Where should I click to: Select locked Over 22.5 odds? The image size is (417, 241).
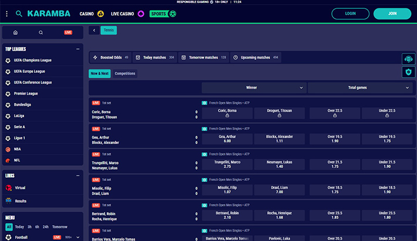[335, 113]
